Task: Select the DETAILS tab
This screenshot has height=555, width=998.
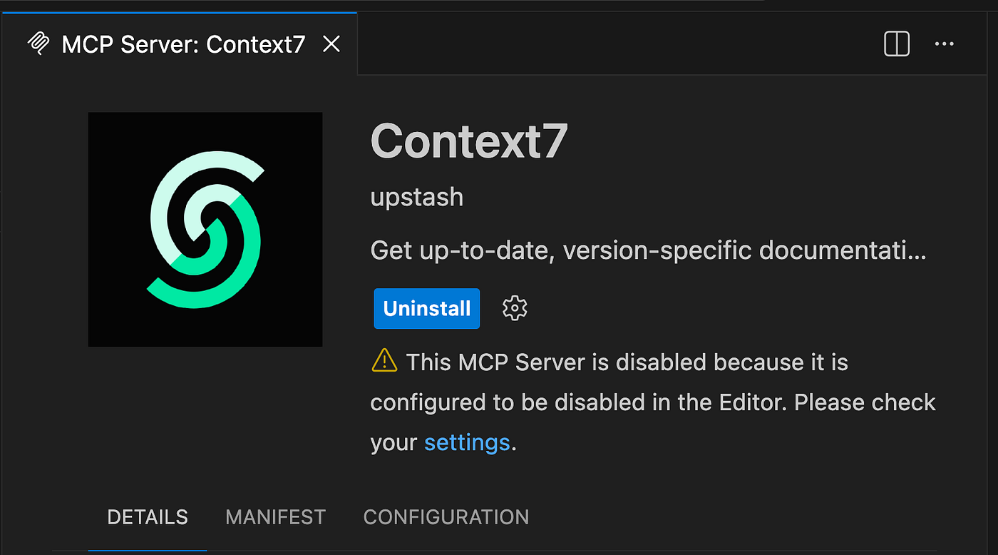Action: (147, 516)
